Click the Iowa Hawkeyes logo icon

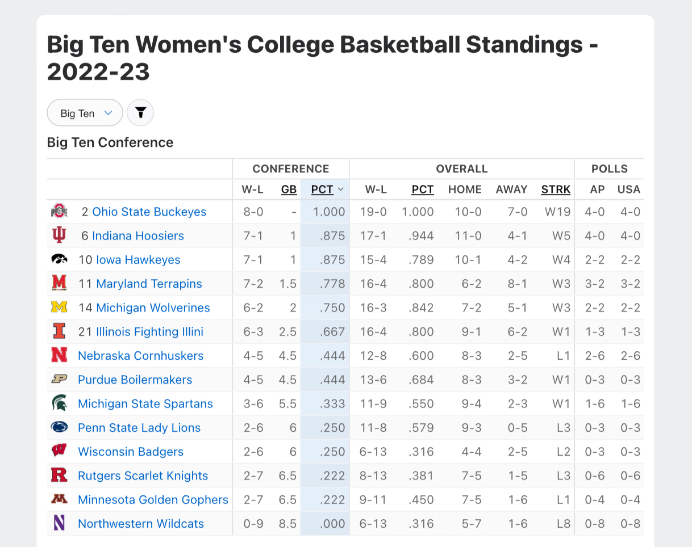(59, 260)
